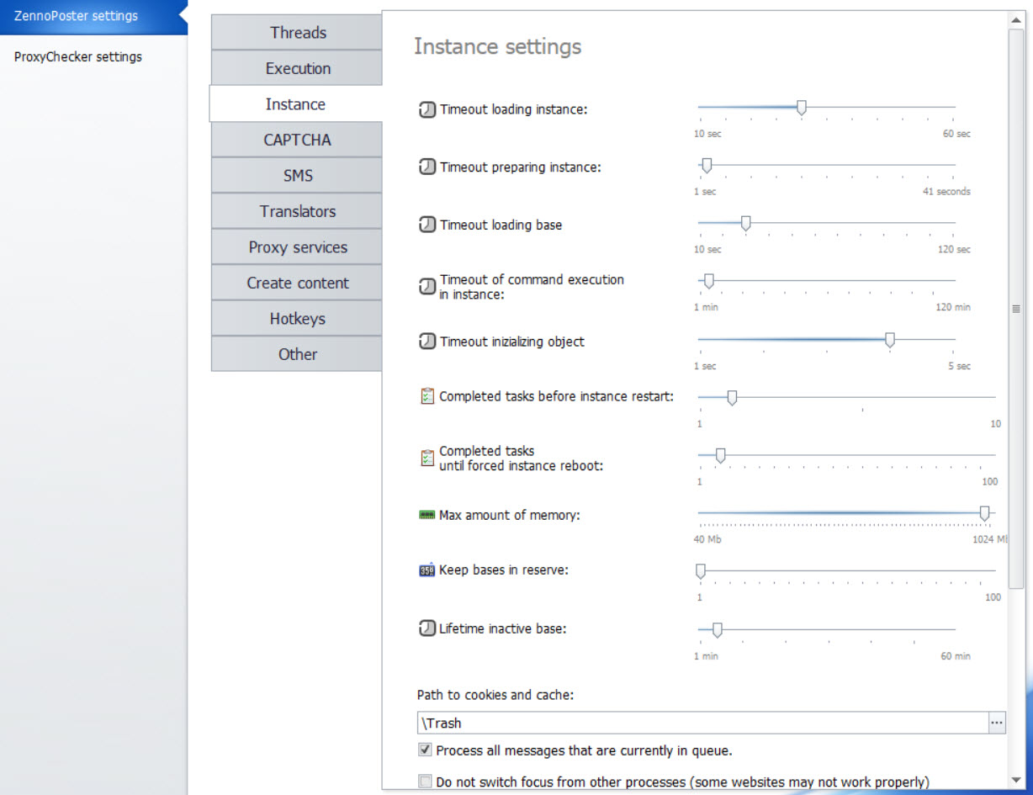Browse for cookies and cache path (… button)
The width and height of the screenshot is (1033, 795).
coord(997,723)
